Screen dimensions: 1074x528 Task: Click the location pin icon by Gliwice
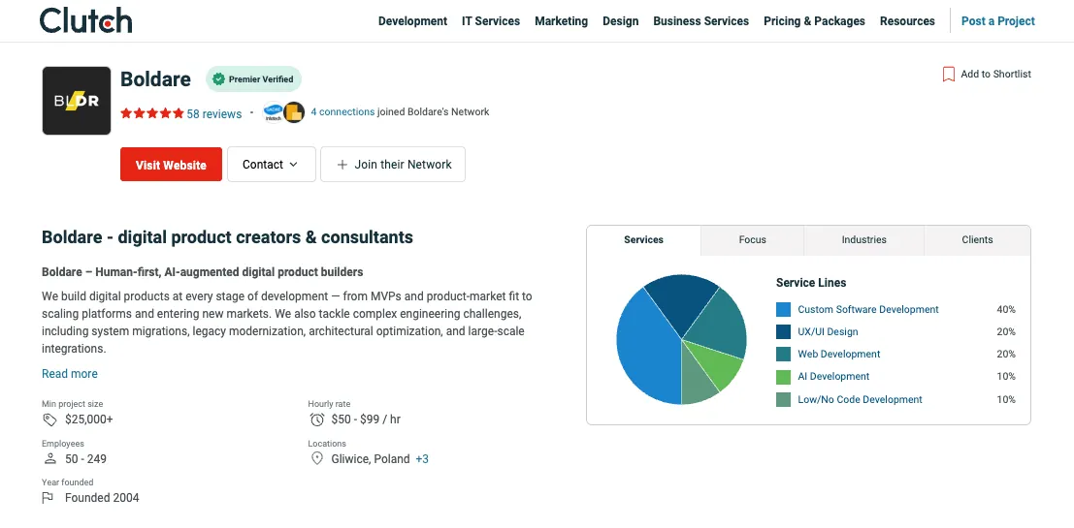click(x=316, y=459)
